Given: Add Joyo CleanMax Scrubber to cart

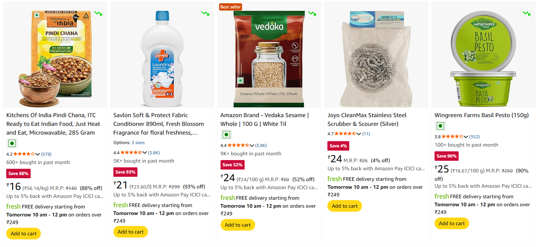Looking at the screenshot, I should pyautogui.click(x=345, y=206).
